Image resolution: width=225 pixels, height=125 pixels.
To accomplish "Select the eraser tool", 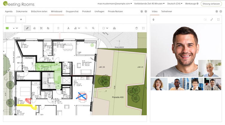I will point(34,28).
